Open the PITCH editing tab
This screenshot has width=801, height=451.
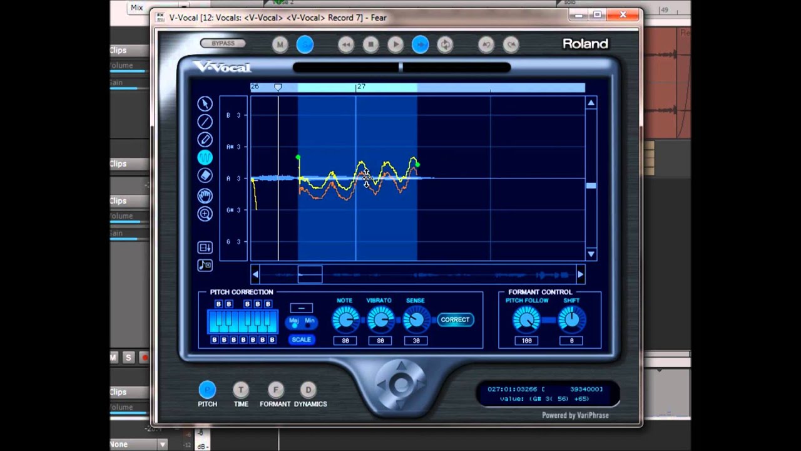(x=207, y=390)
